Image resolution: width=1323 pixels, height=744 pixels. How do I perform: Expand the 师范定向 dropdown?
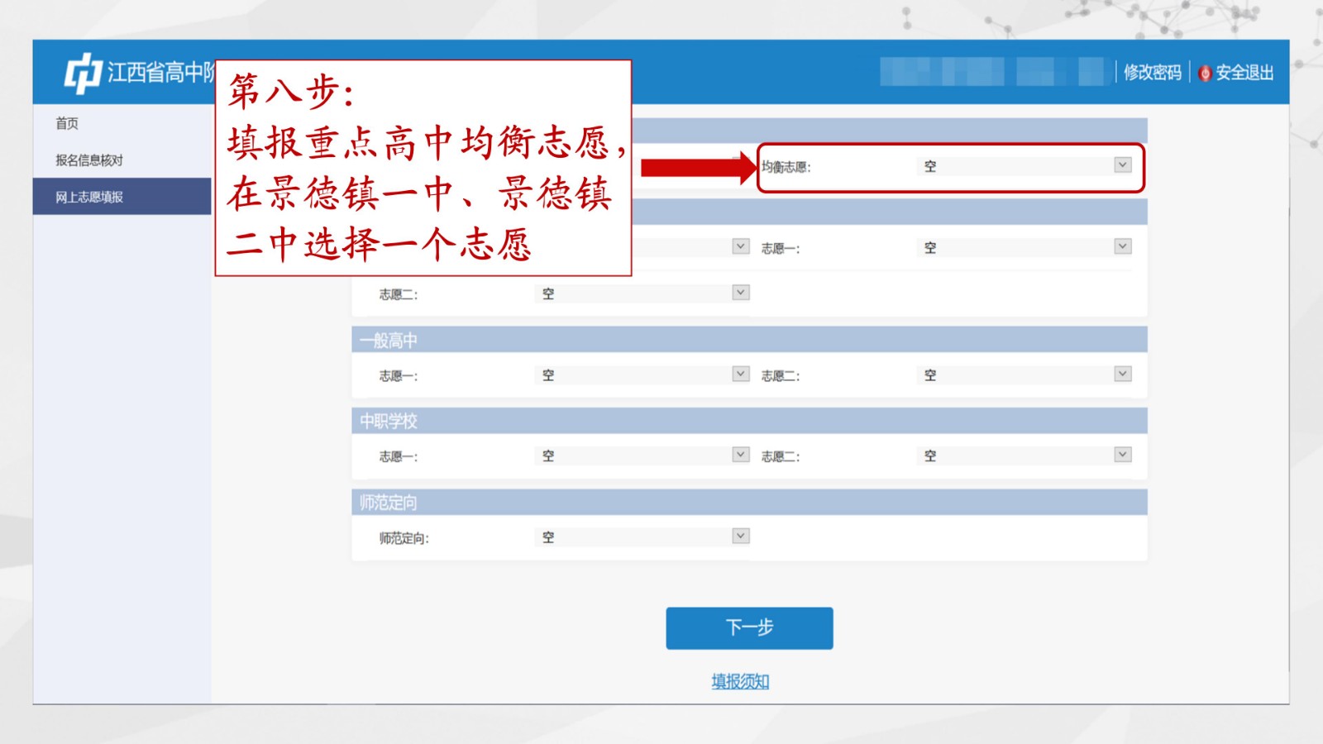pos(740,536)
